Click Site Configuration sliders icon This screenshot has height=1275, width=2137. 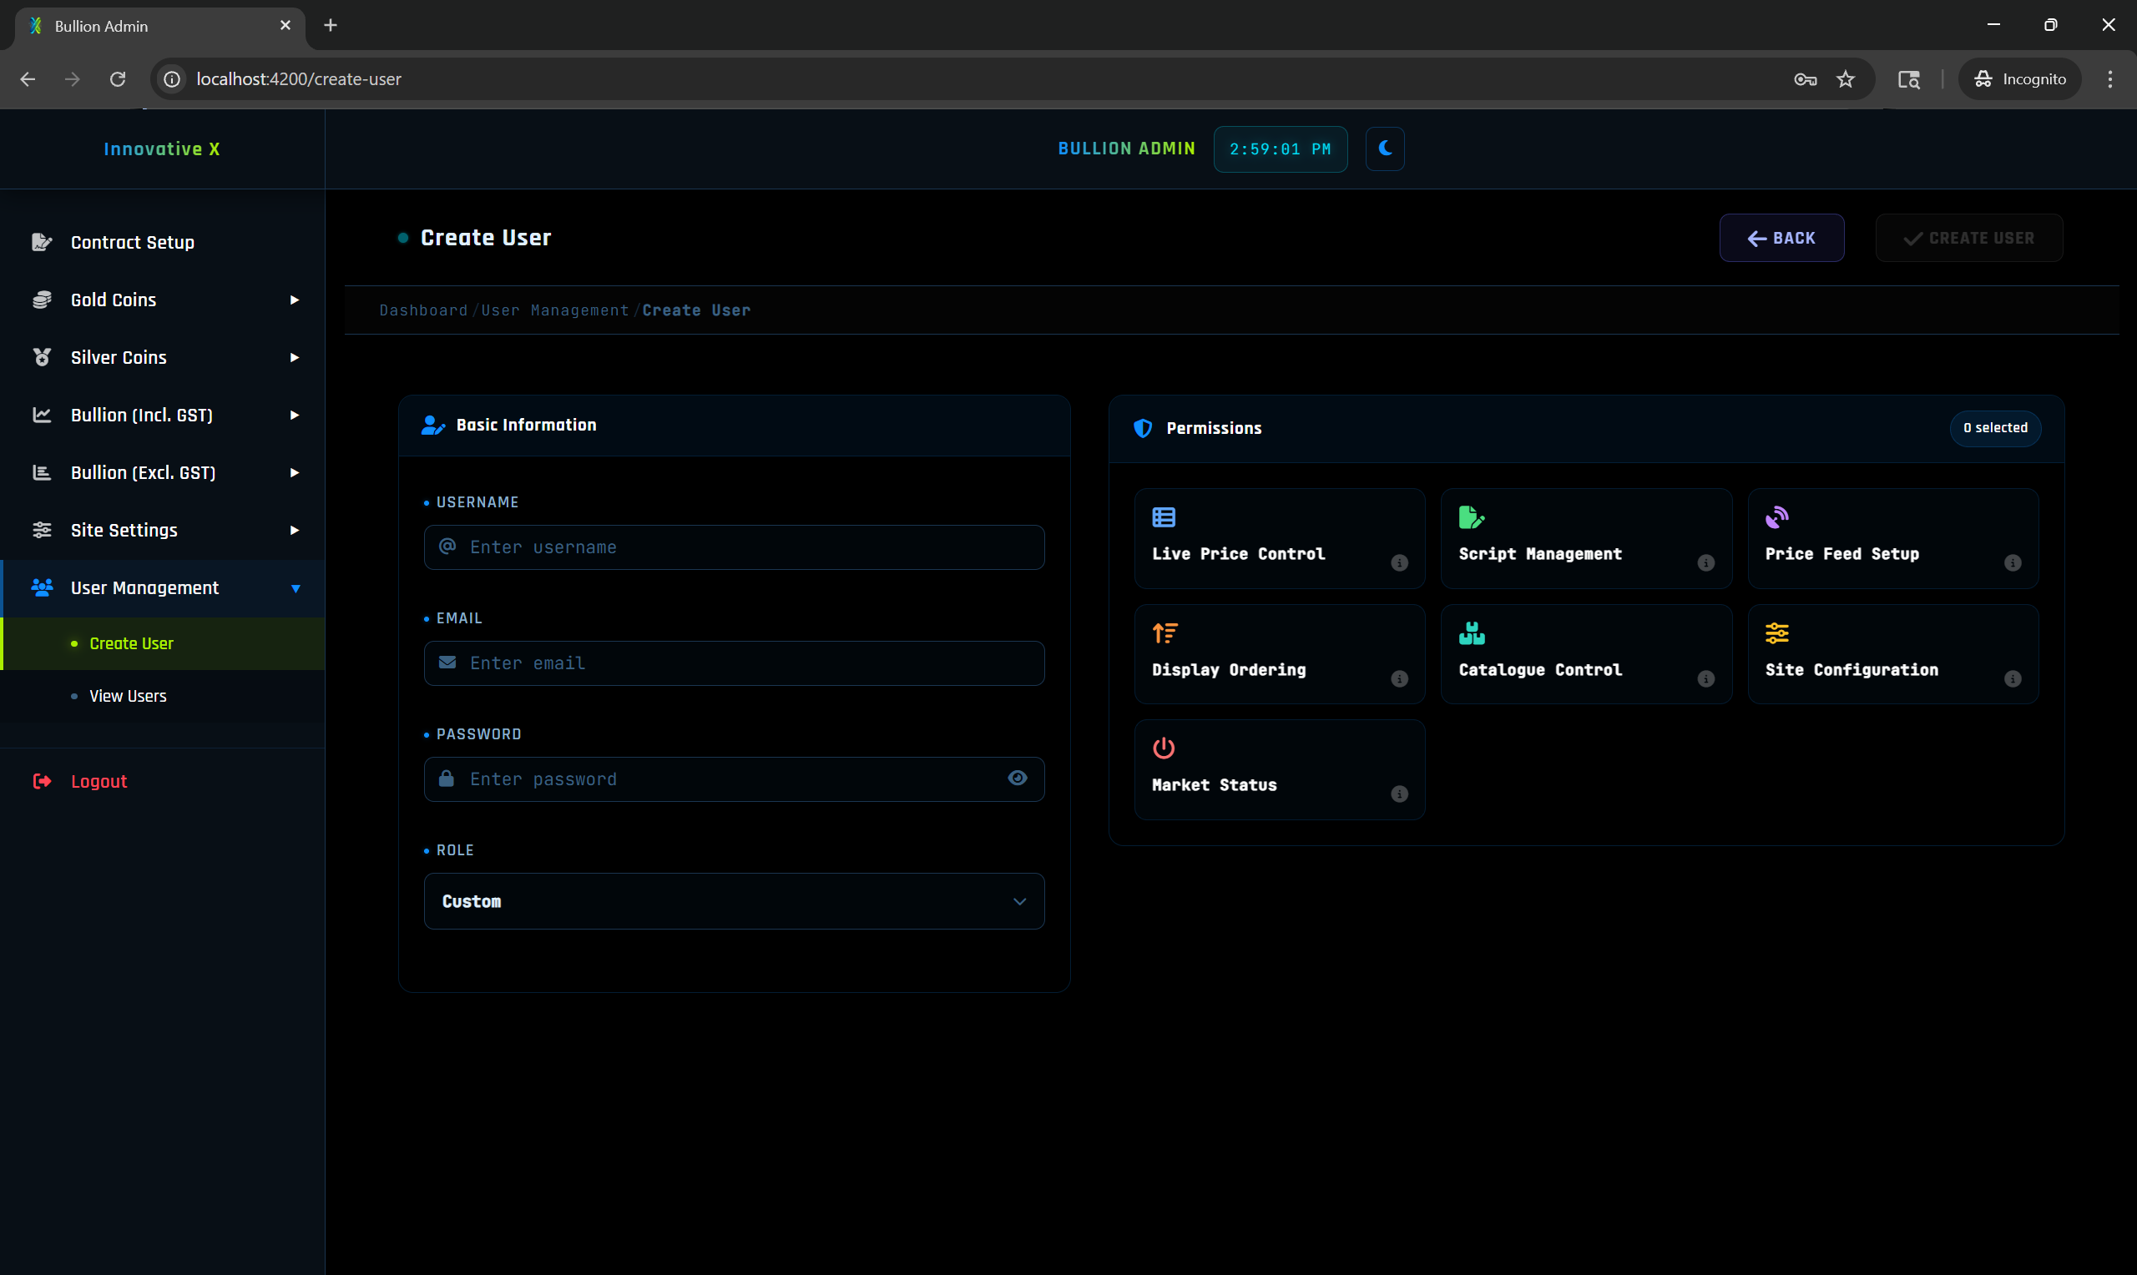[x=1777, y=633]
